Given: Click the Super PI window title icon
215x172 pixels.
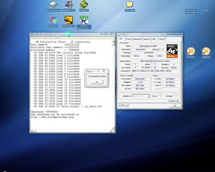Looking at the screenshot, I should tap(32, 34).
